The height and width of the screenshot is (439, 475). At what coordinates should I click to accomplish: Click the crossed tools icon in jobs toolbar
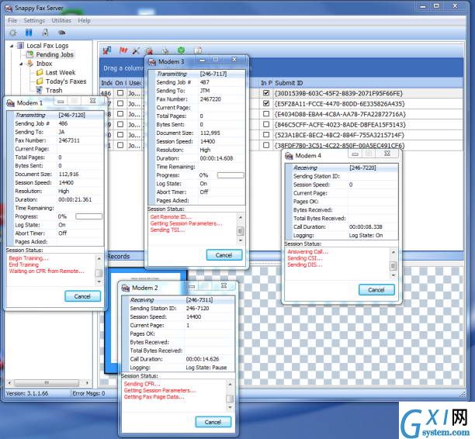(x=136, y=50)
